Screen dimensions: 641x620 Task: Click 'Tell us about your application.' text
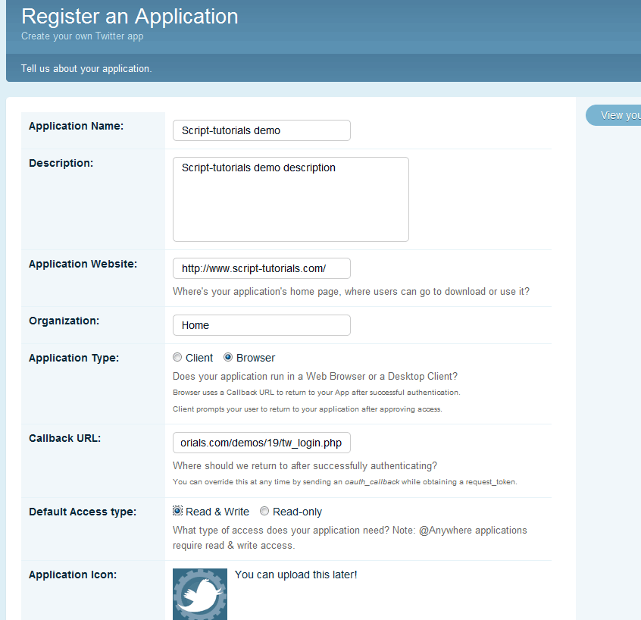86,69
